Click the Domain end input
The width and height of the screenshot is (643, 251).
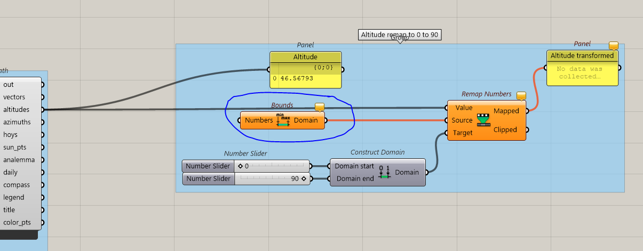(x=355, y=179)
